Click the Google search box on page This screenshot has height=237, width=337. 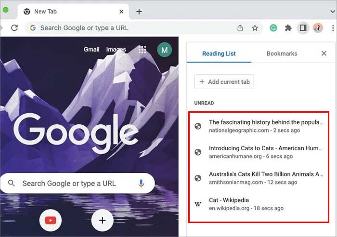click(x=78, y=183)
